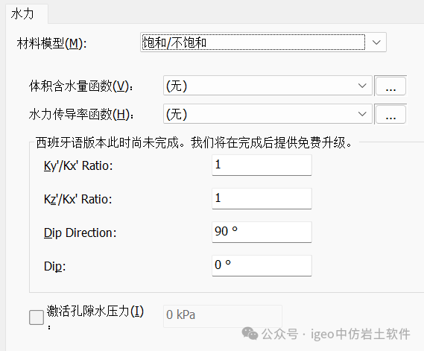This screenshot has height=351, width=424.
Task: Click the Kz'/Kx' Ratio label
Action: (78, 199)
